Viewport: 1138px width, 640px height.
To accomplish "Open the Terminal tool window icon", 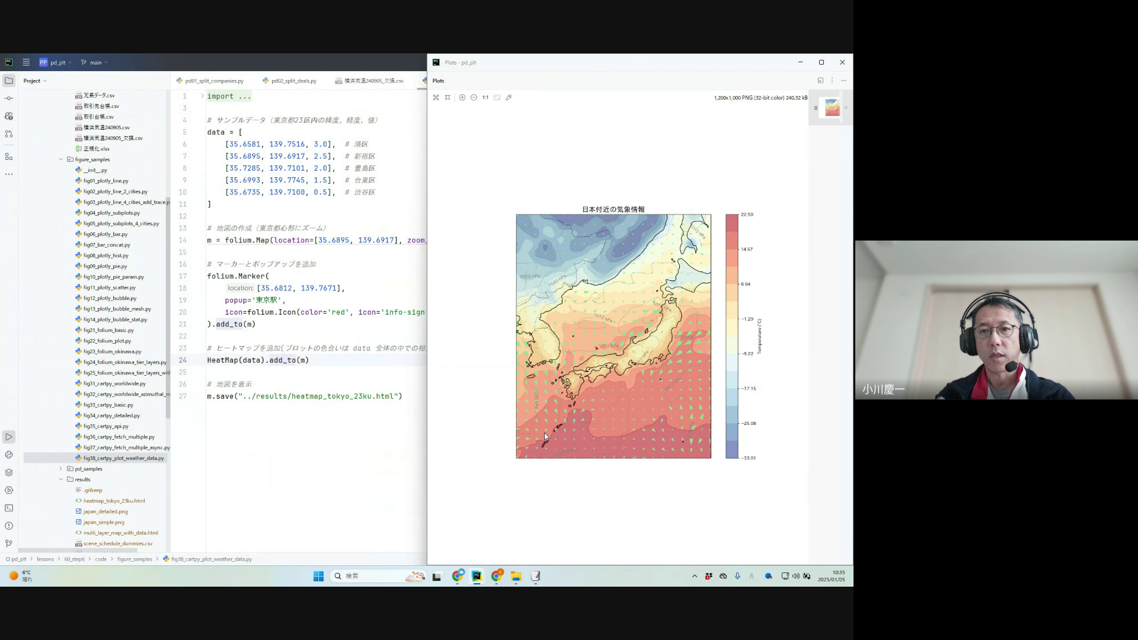I will point(9,508).
